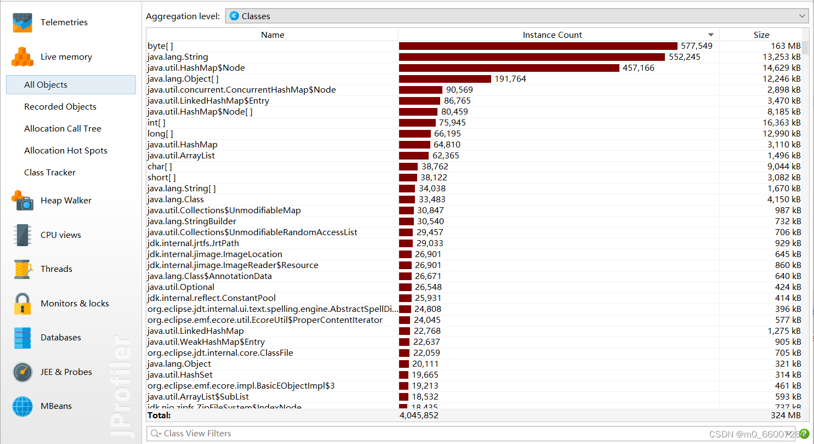Select the Heap Walker label
The image size is (814, 444).
66,201
